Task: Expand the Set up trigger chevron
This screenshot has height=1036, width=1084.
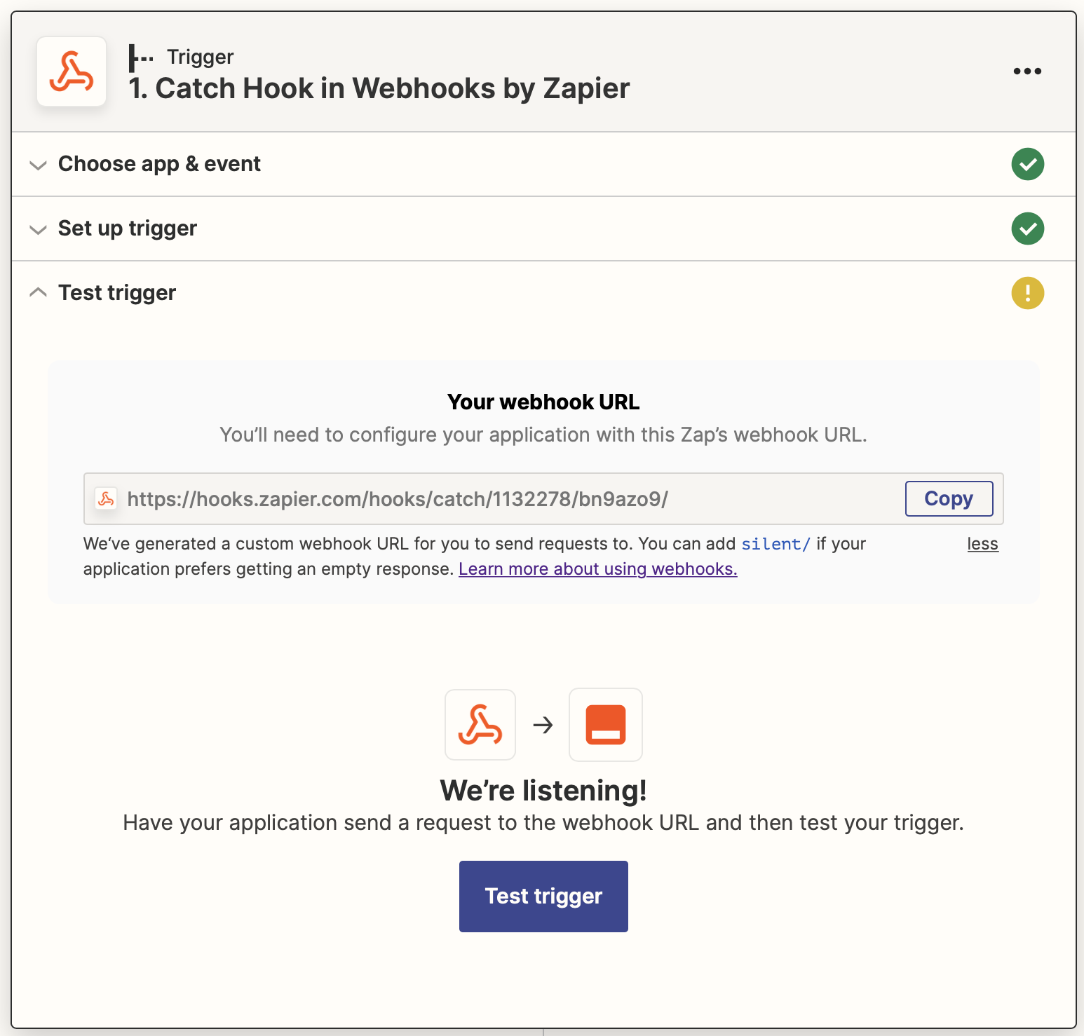Action: click(x=38, y=230)
